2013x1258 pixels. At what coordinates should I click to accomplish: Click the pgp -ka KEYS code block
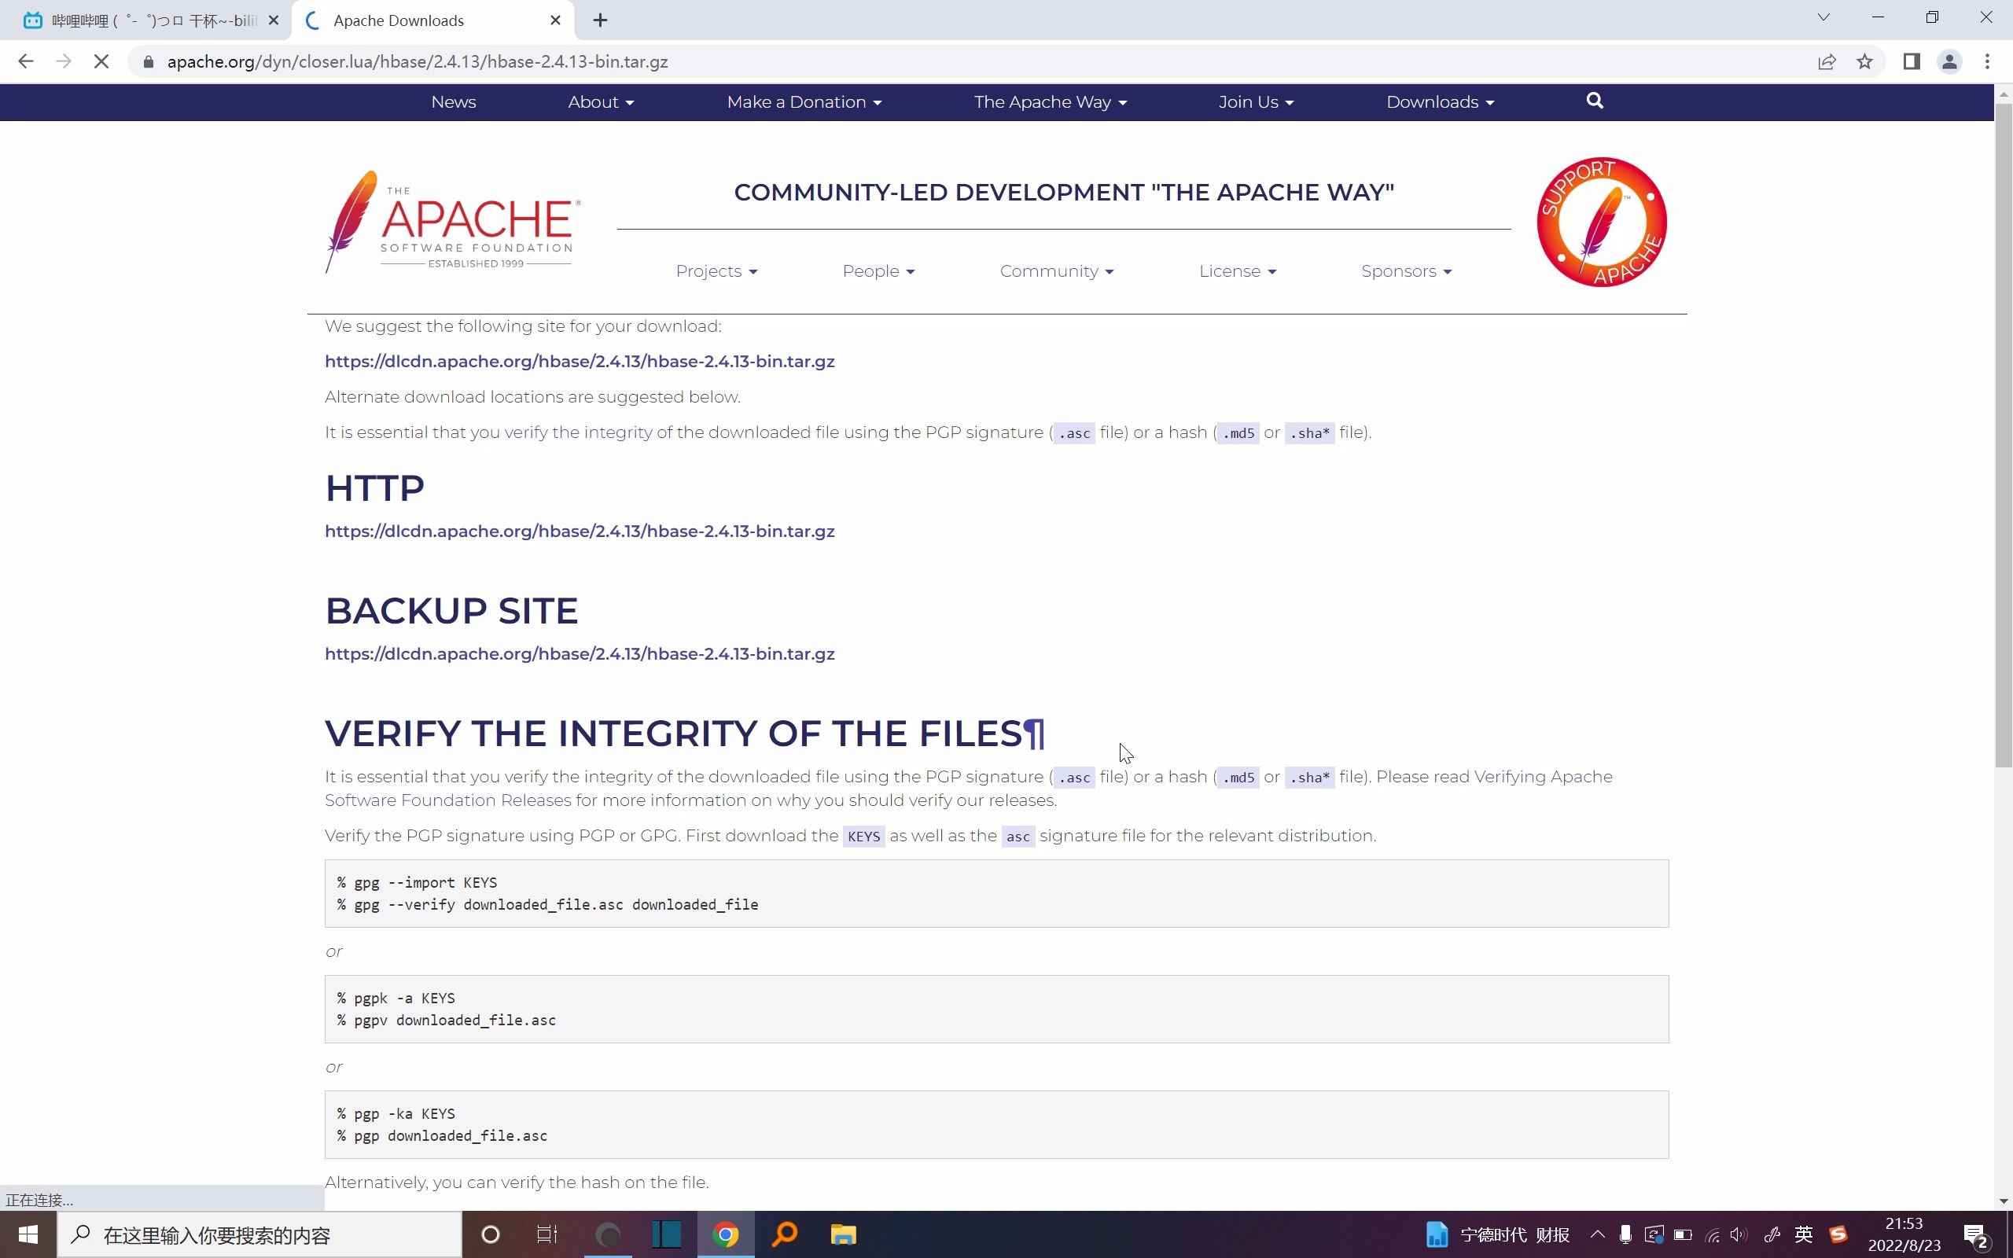tap(995, 1125)
